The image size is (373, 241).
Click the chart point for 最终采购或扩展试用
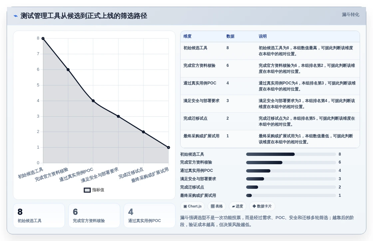pos(169,148)
